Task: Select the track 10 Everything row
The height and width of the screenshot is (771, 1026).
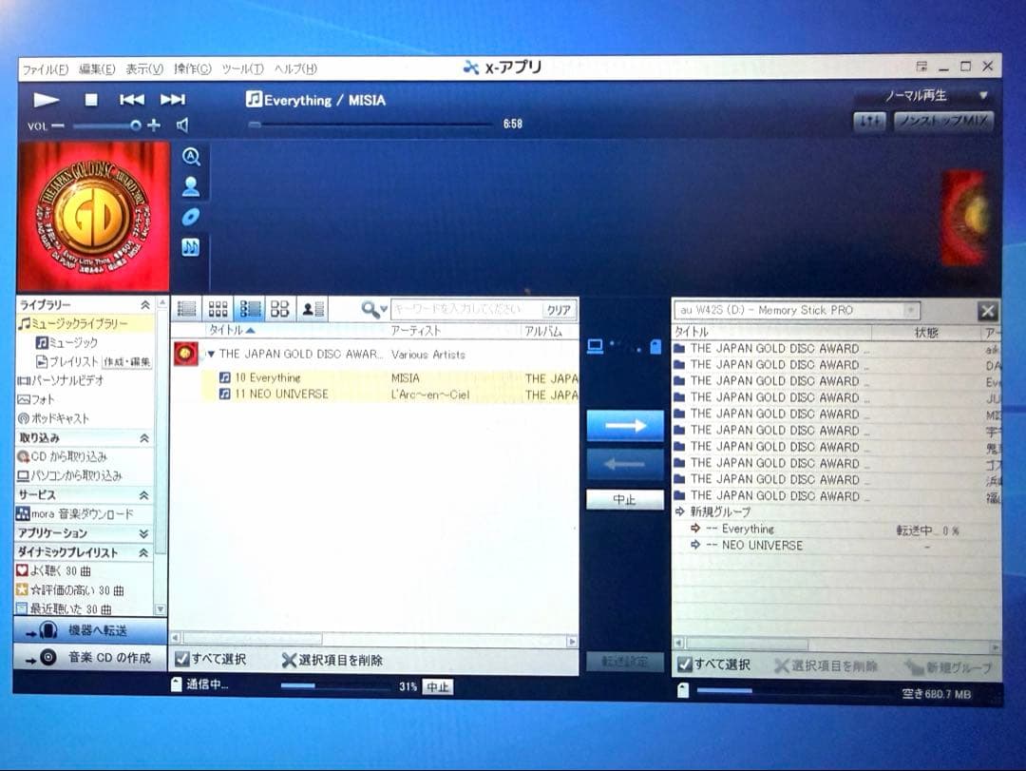Action: click(x=390, y=378)
